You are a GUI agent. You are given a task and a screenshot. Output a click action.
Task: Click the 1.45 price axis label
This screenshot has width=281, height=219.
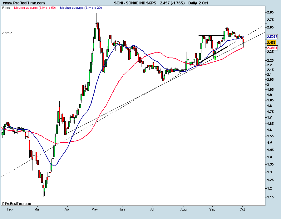270,150
